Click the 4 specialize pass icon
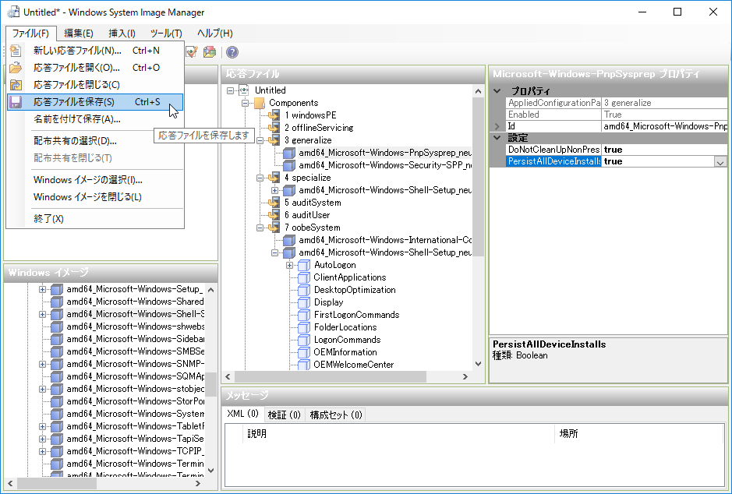 [274, 178]
